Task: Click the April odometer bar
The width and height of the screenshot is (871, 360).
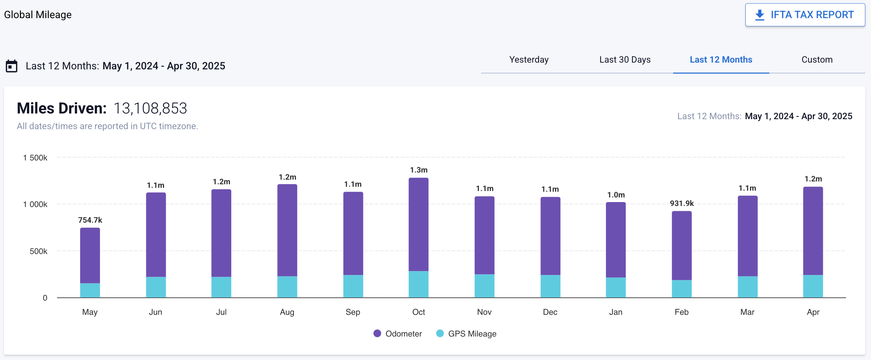Action: point(813,231)
